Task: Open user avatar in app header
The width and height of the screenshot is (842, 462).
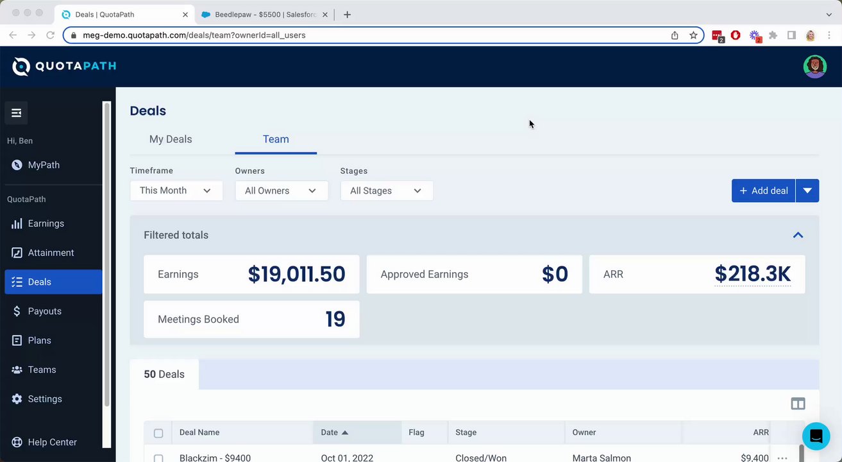Action: point(815,66)
